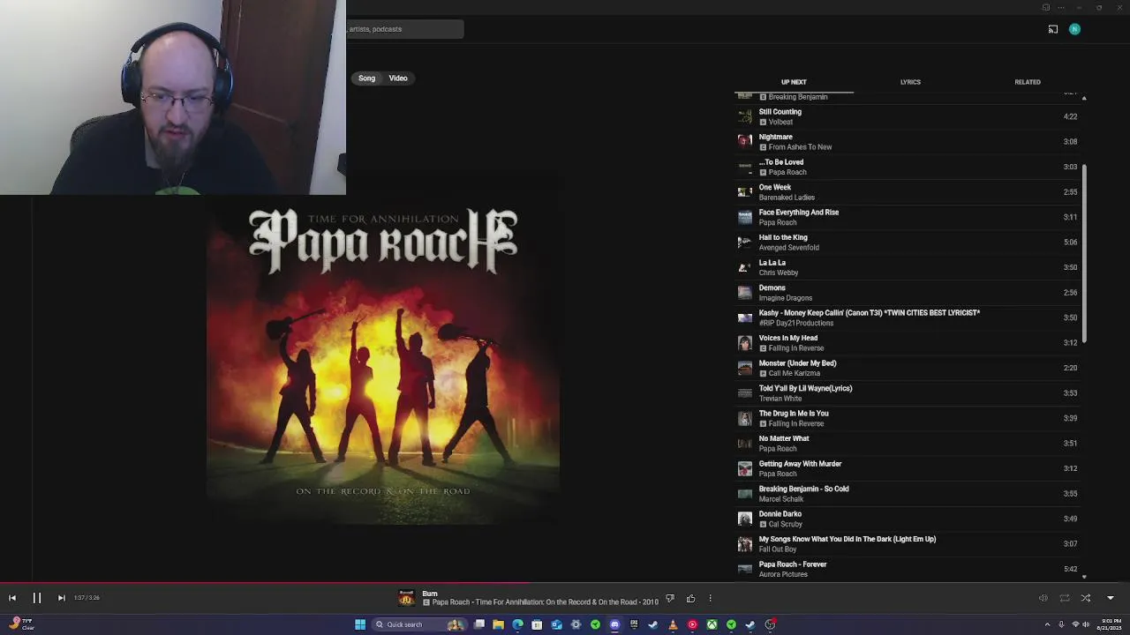Play Still Counting by Volbeat
The image size is (1130, 635).
[908, 116]
